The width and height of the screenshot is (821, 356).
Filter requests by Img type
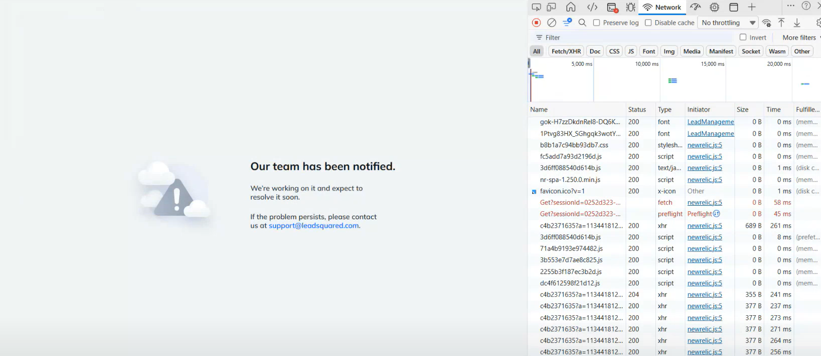point(669,51)
